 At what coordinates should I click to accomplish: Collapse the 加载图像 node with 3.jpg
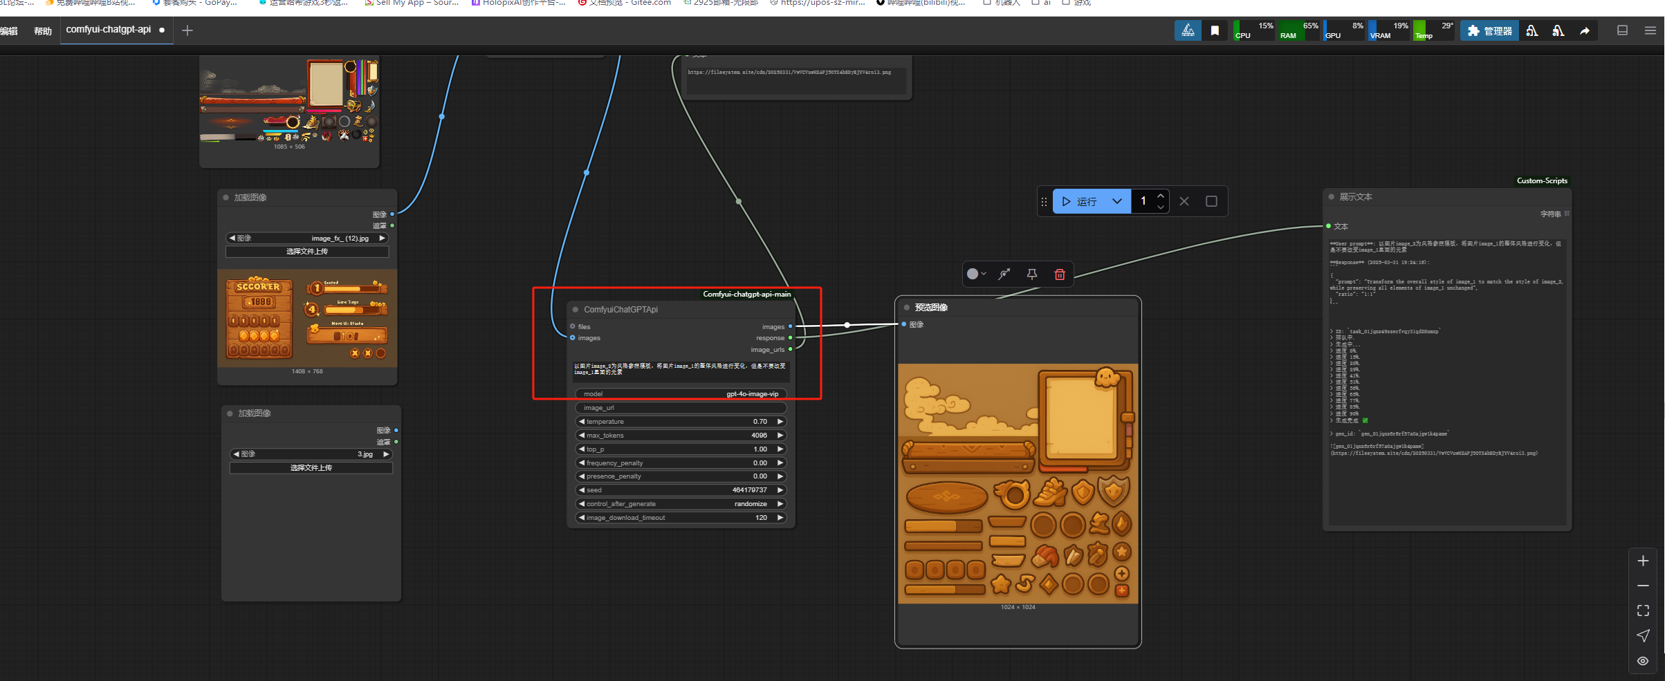pos(230,413)
